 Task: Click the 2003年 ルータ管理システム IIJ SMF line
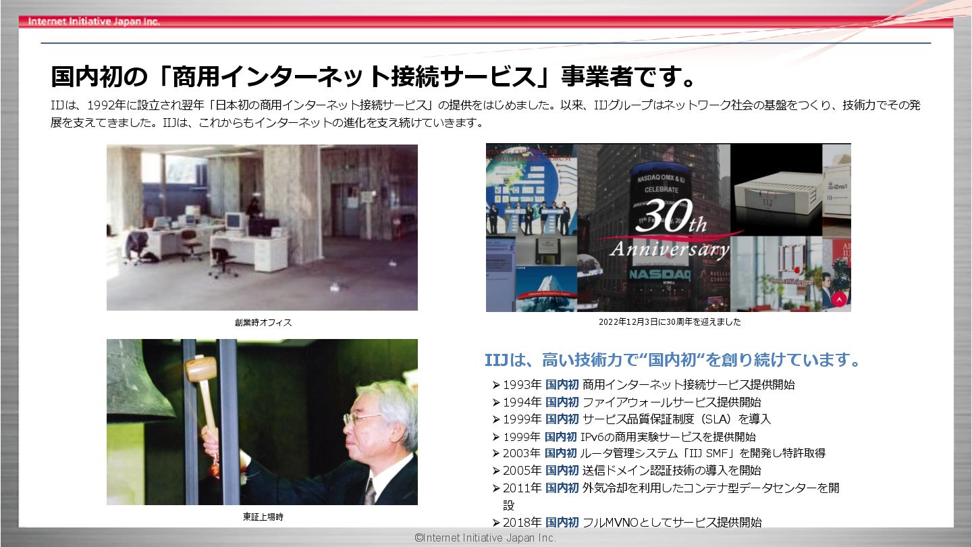pyautogui.click(x=659, y=453)
